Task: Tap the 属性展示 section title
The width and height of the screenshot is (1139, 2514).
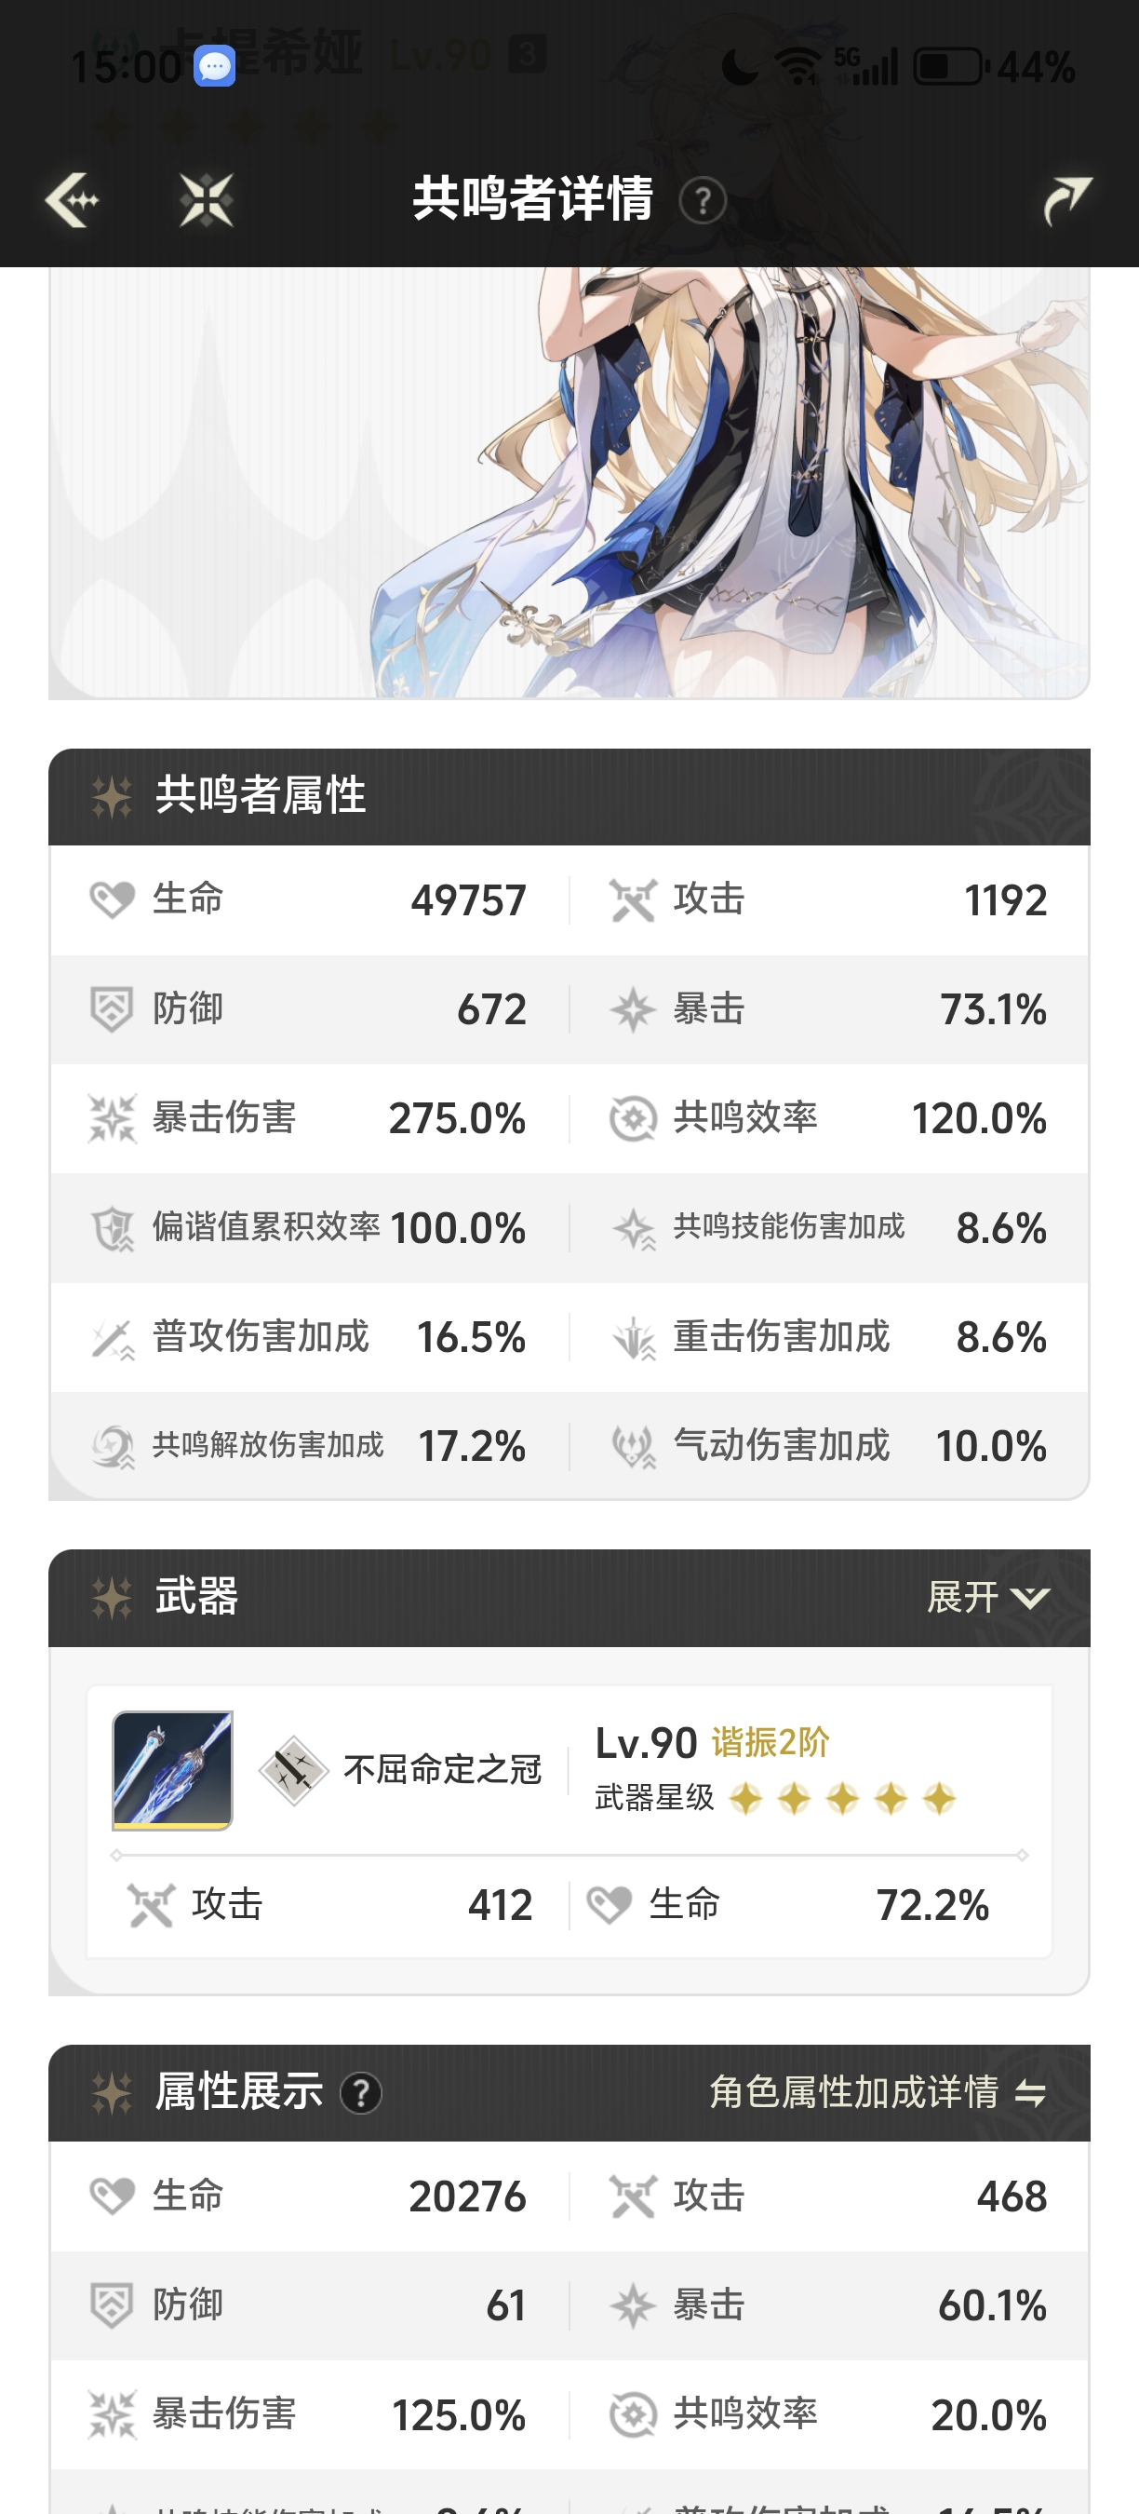Action: pyautogui.click(x=239, y=2092)
